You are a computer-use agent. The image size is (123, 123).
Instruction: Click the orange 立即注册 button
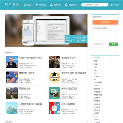pos(105,22)
